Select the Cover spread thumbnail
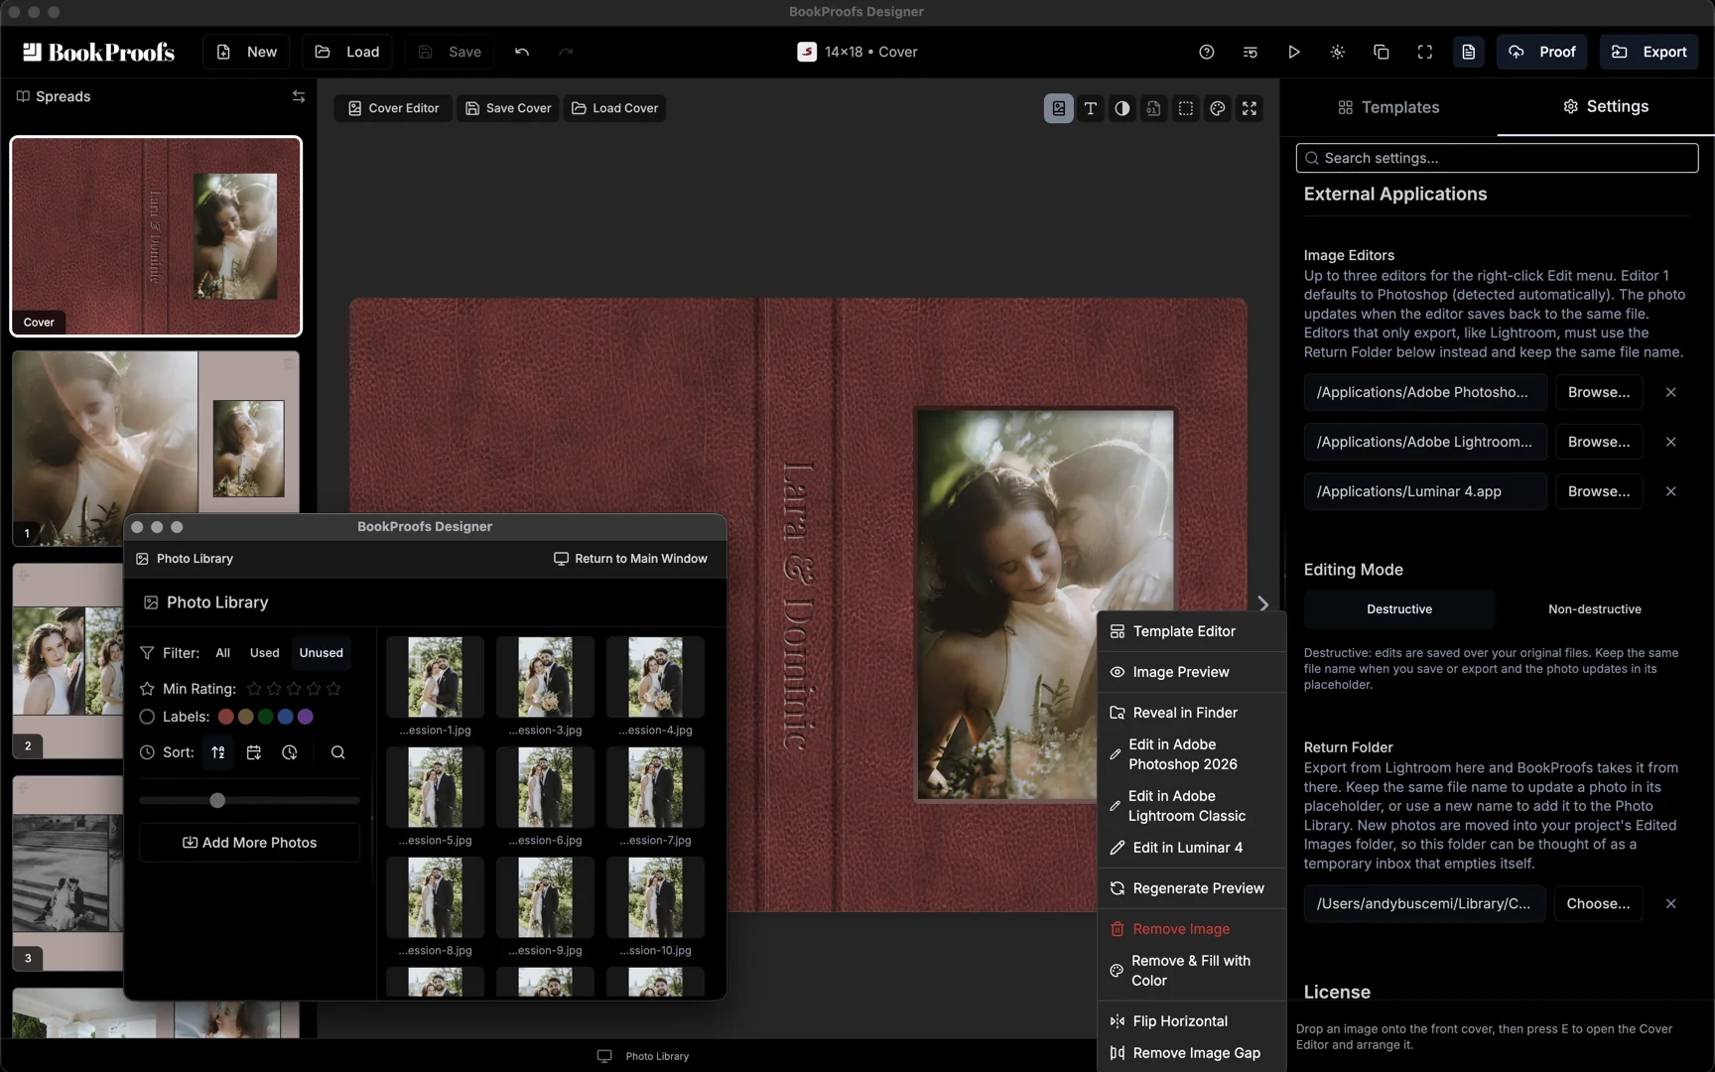The height and width of the screenshot is (1072, 1715). click(156, 236)
